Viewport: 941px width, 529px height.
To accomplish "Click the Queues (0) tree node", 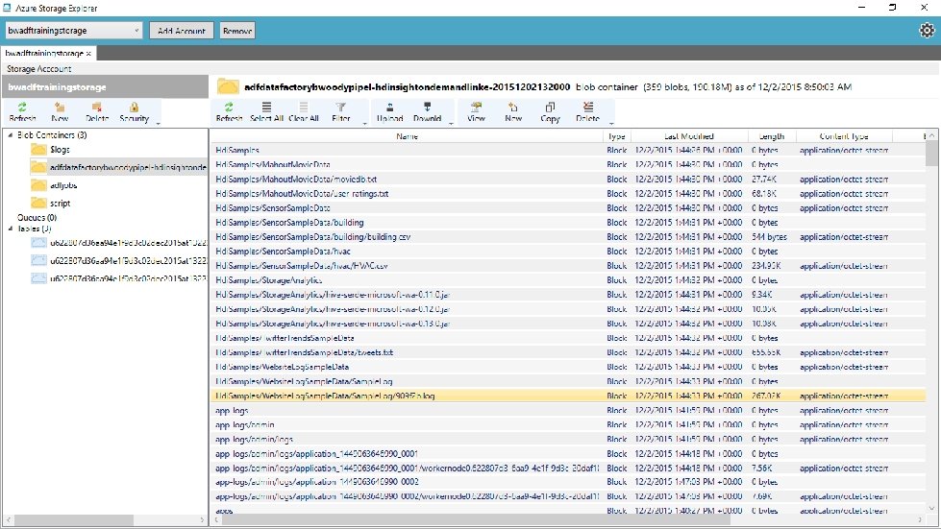I will pos(37,218).
